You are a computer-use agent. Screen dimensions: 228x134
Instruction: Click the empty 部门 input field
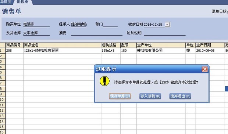(x=110, y=24)
